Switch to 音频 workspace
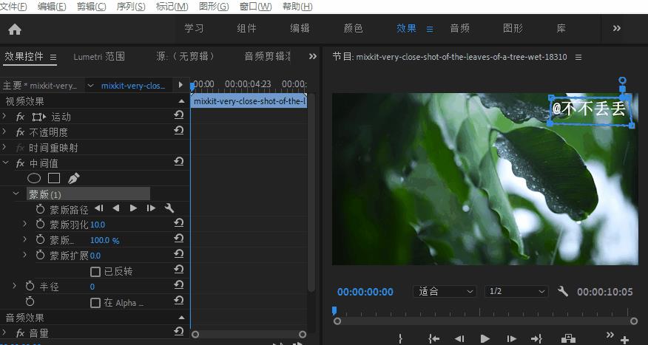Image resolution: width=648 pixels, height=345 pixels. coord(459,29)
